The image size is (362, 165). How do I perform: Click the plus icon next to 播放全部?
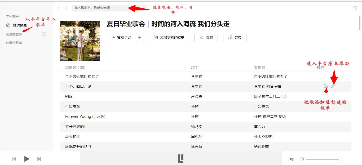[x=140, y=37]
